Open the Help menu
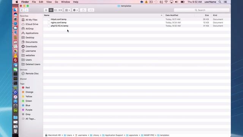 click(x=76, y=2)
